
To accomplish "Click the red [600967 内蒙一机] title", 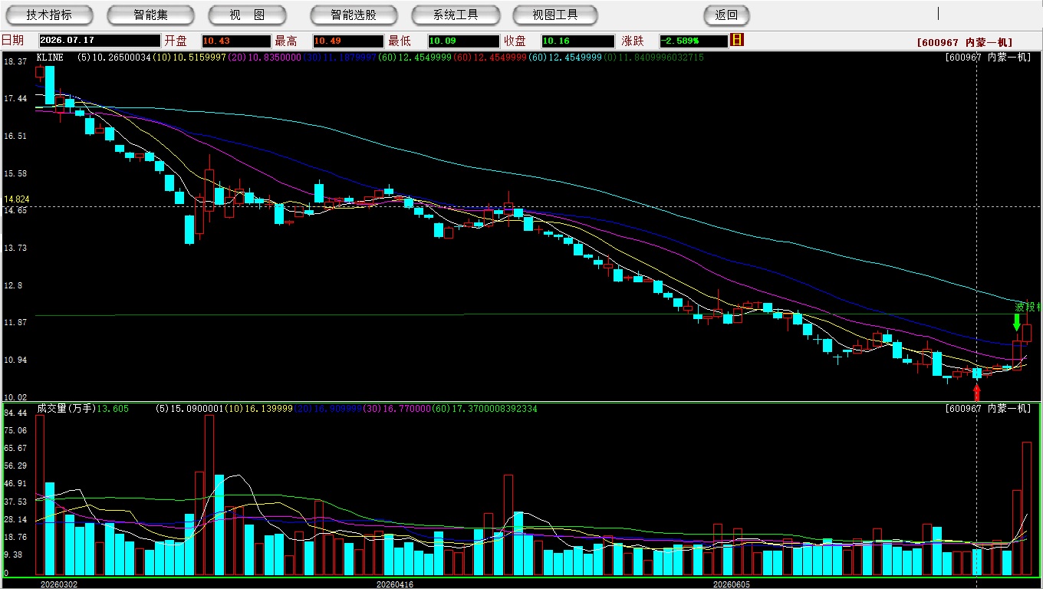I will pyautogui.click(x=965, y=43).
